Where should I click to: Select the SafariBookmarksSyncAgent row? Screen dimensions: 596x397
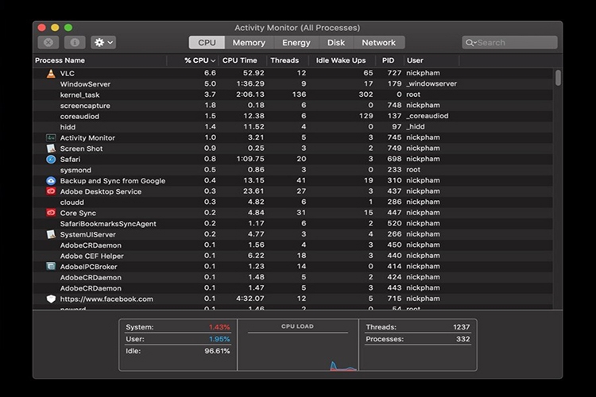click(x=293, y=224)
